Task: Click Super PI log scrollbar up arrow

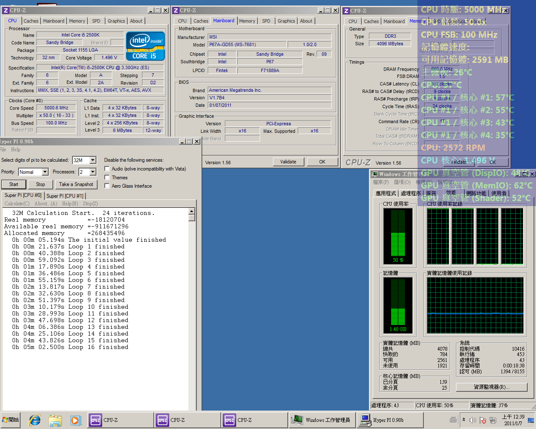Action: [x=192, y=212]
